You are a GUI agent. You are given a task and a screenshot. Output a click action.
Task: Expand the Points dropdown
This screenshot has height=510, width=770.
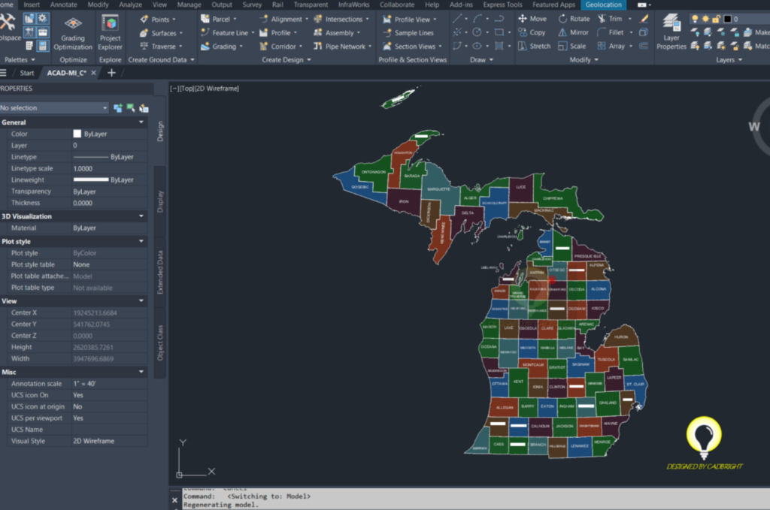coord(174,18)
